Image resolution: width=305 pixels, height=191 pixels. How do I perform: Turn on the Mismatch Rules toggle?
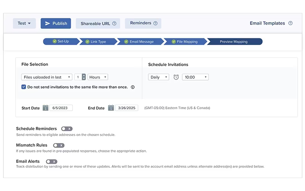pos(59,146)
